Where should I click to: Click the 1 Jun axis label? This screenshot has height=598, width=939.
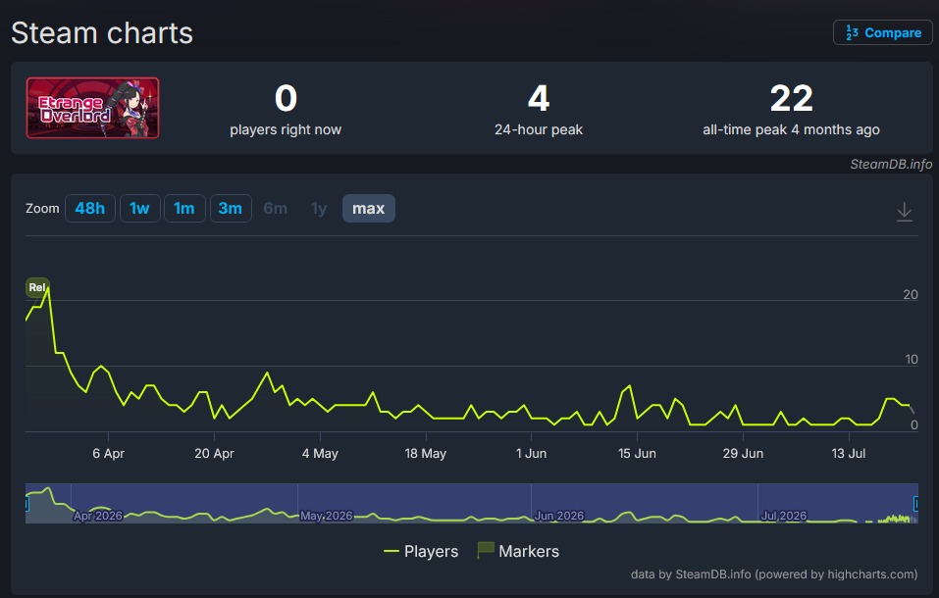(x=532, y=454)
